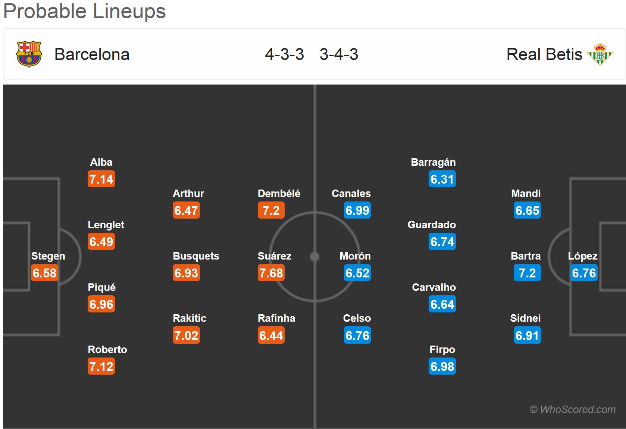Open the Real Betis team name link
Image resolution: width=626 pixels, height=429 pixels.
coord(544,54)
